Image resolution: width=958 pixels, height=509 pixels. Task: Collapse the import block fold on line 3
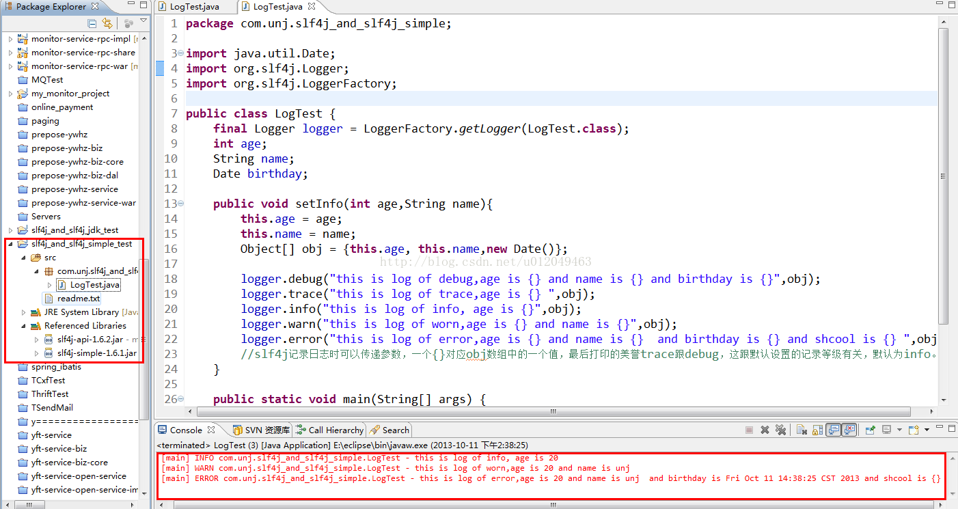pyautogui.click(x=180, y=53)
